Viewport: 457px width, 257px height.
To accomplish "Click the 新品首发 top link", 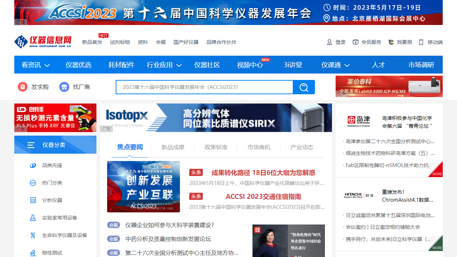I will [92, 42].
